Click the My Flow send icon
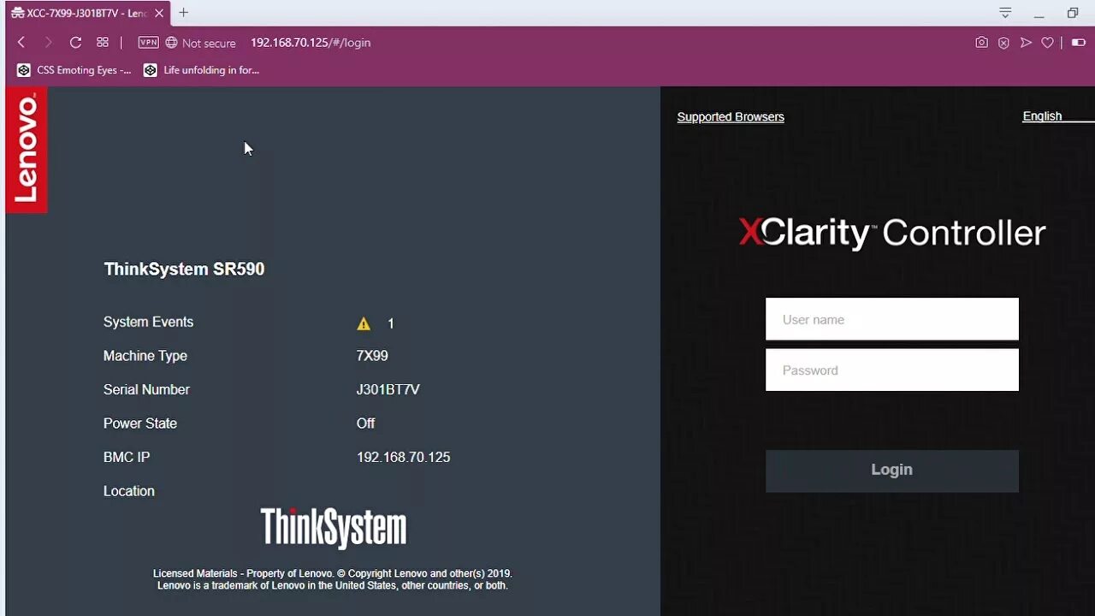The width and height of the screenshot is (1095, 616). pyautogui.click(x=1026, y=42)
